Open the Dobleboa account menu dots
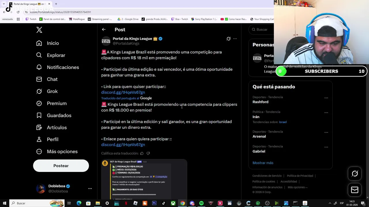 tap(90, 189)
